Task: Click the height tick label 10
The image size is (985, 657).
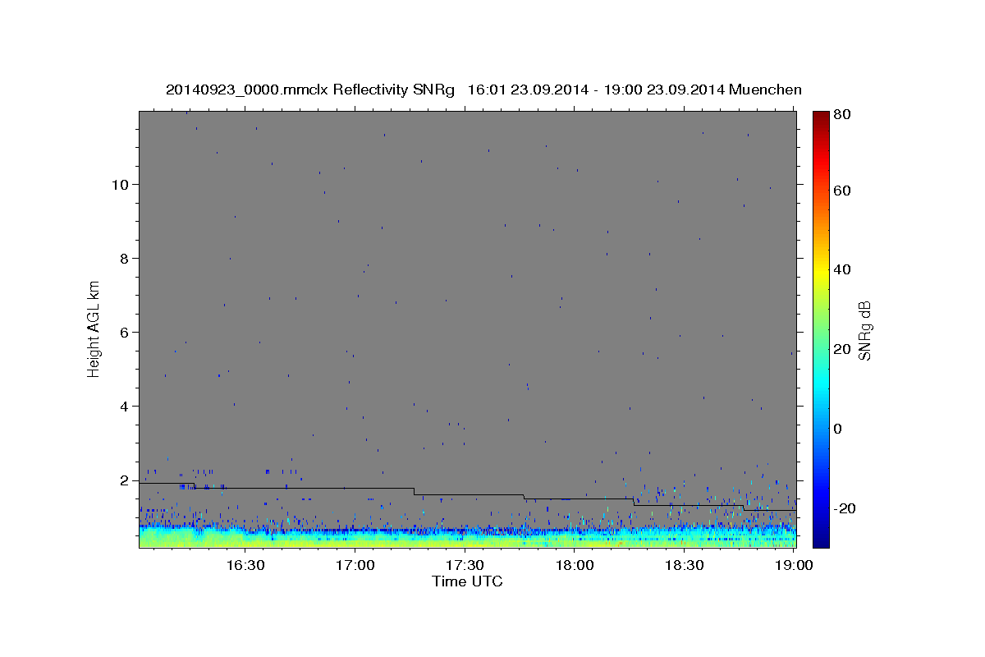Action: click(121, 185)
